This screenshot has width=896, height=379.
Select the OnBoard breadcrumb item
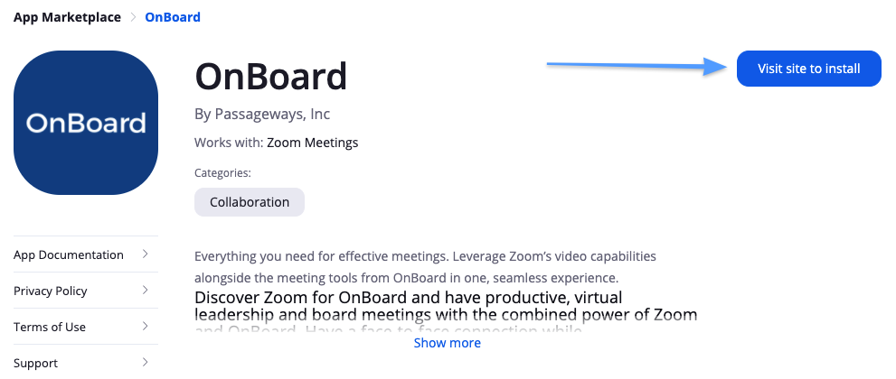(173, 17)
